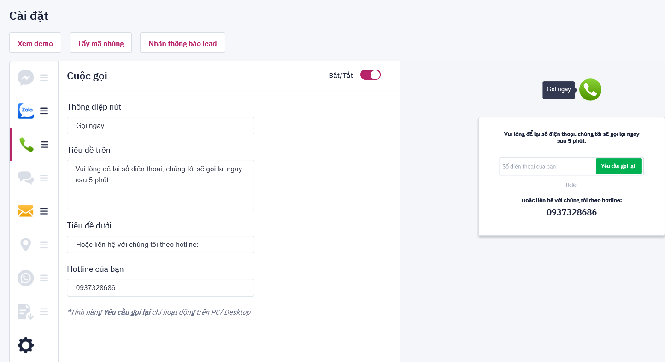Open the gear settings icon in sidebar

point(25,345)
